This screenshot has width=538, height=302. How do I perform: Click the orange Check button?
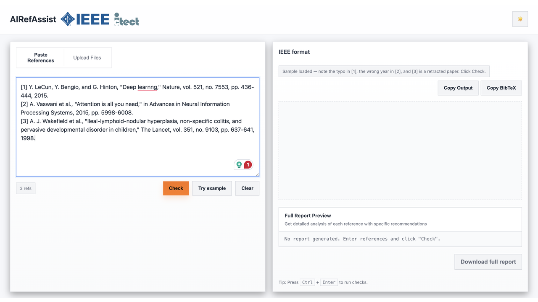(176, 188)
